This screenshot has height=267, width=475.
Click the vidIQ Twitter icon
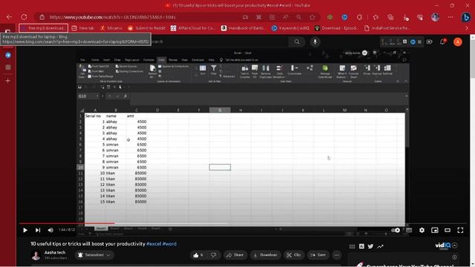tap(370, 246)
